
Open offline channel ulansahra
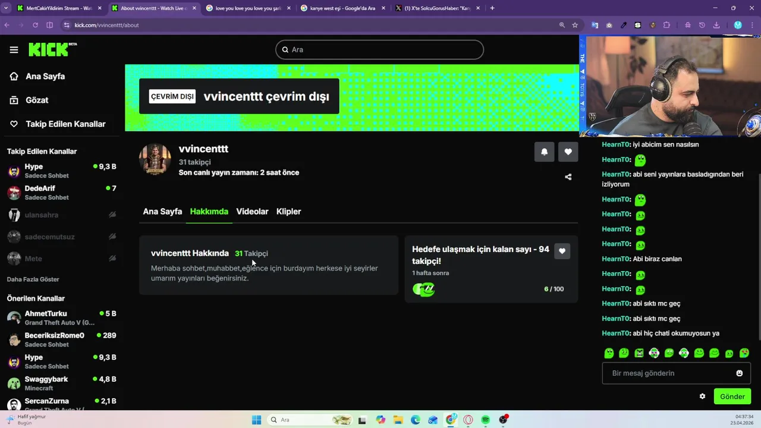62,215
